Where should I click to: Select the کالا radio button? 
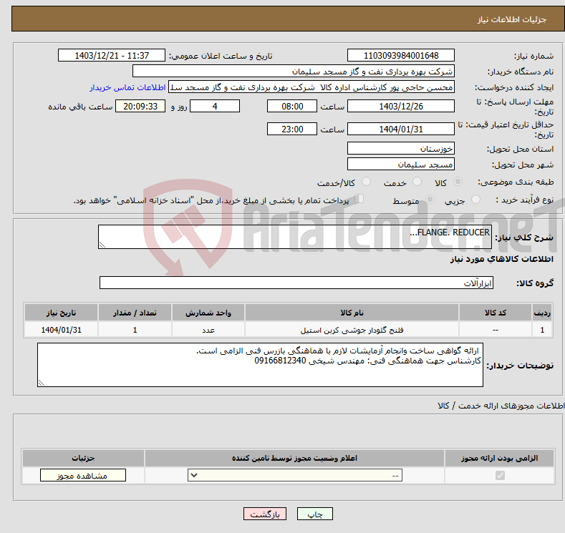(x=458, y=182)
